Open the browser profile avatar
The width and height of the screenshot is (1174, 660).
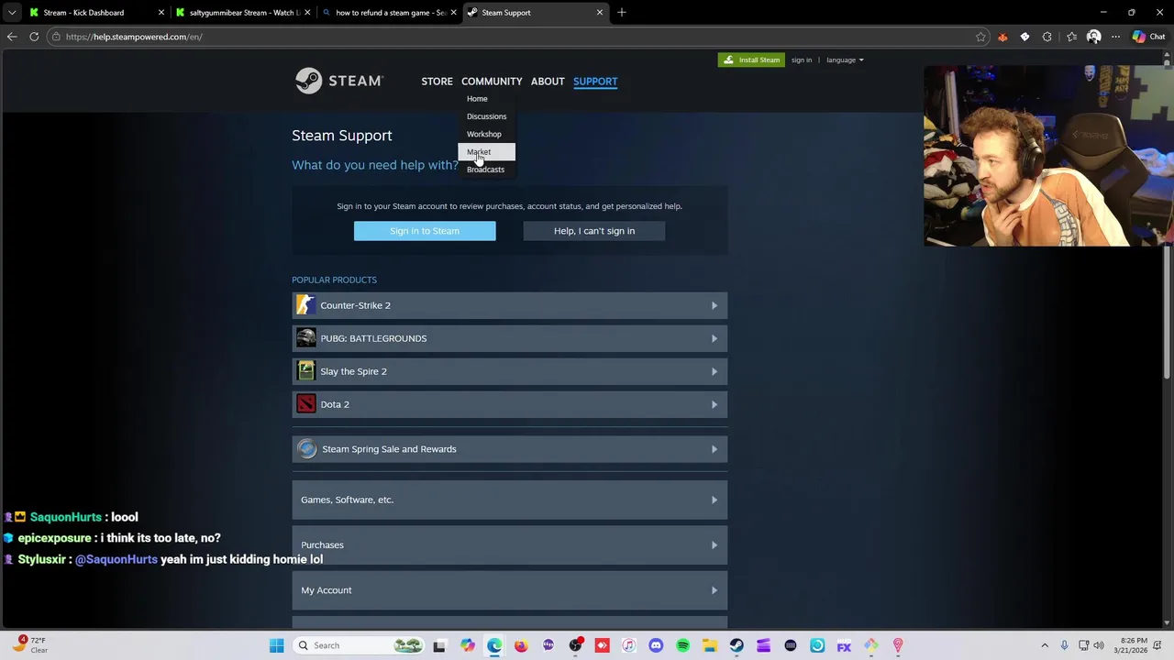click(x=1093, y=37)
